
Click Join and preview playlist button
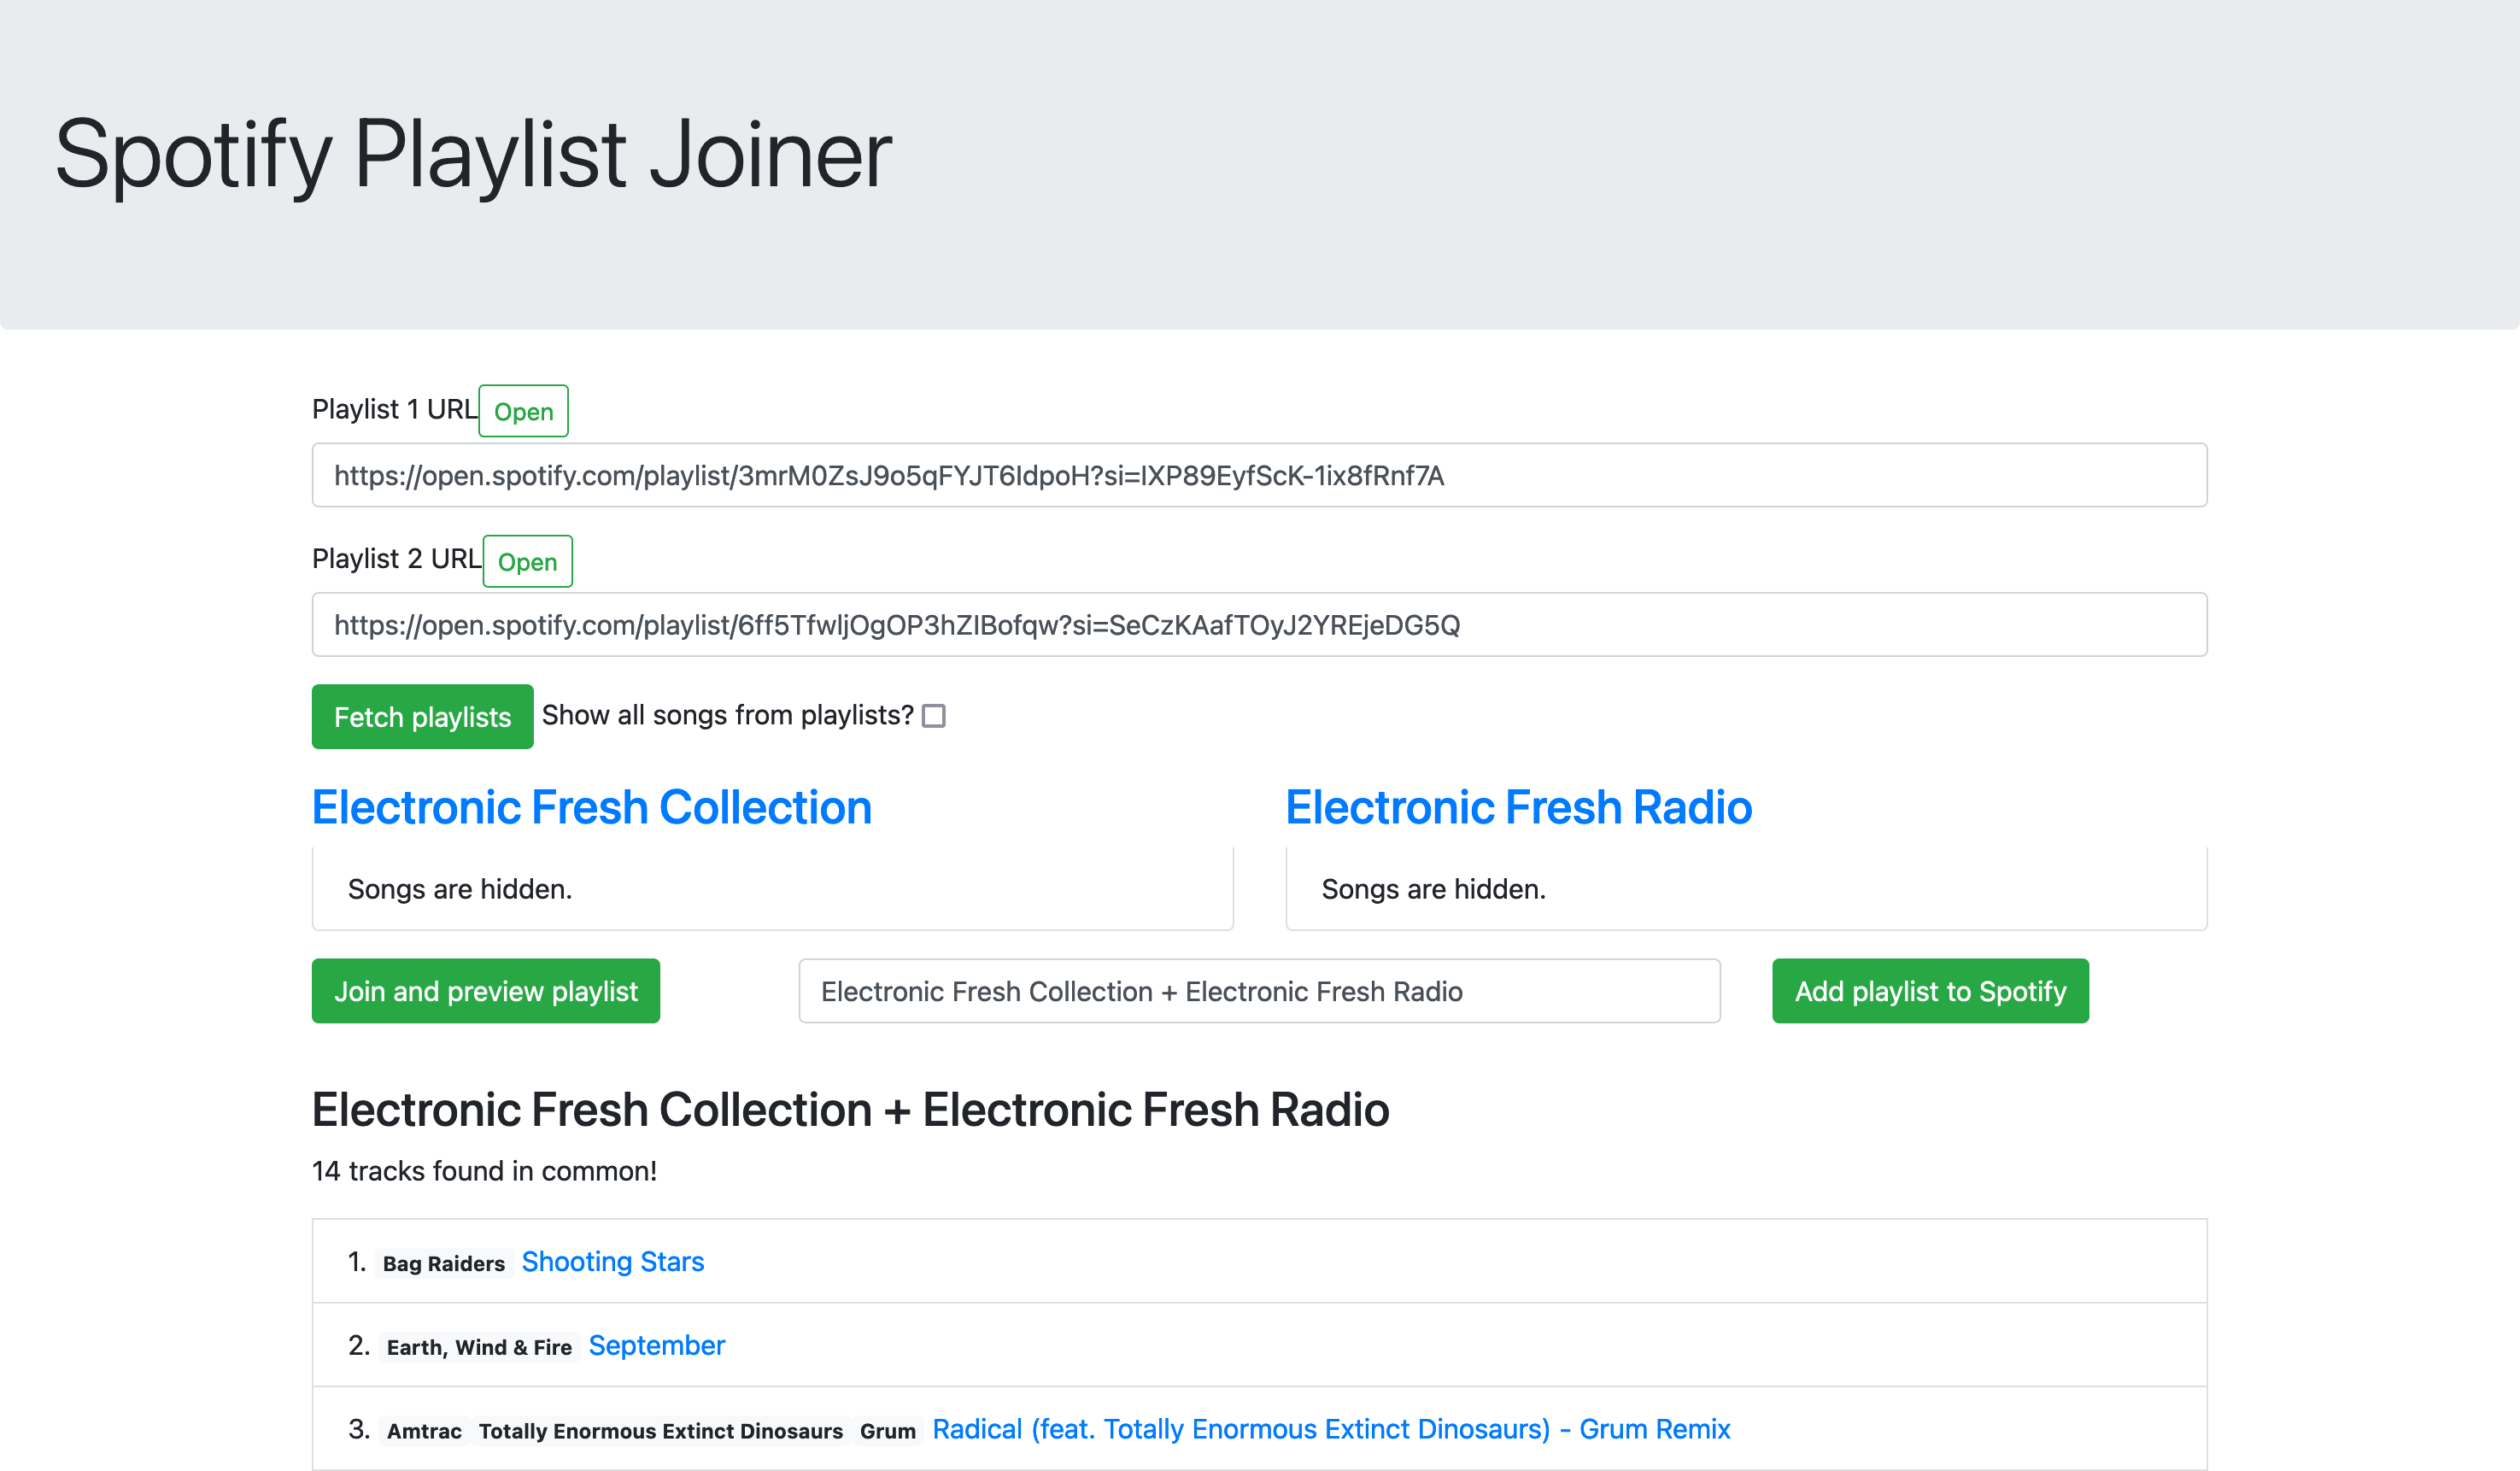pos(485,991)
